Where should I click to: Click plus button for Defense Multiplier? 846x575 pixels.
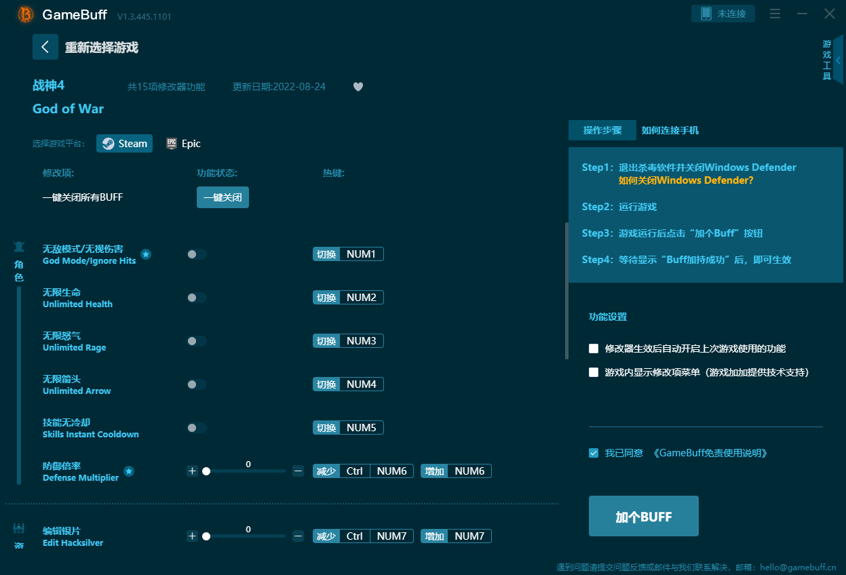193,471
